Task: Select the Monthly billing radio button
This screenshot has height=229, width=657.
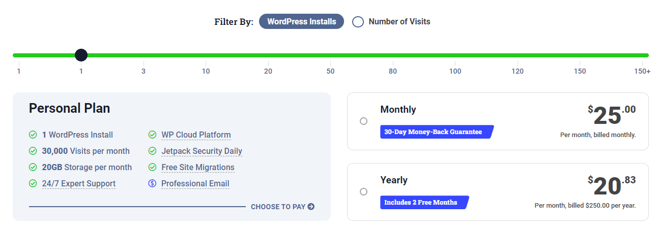Action: pos(363,121)
